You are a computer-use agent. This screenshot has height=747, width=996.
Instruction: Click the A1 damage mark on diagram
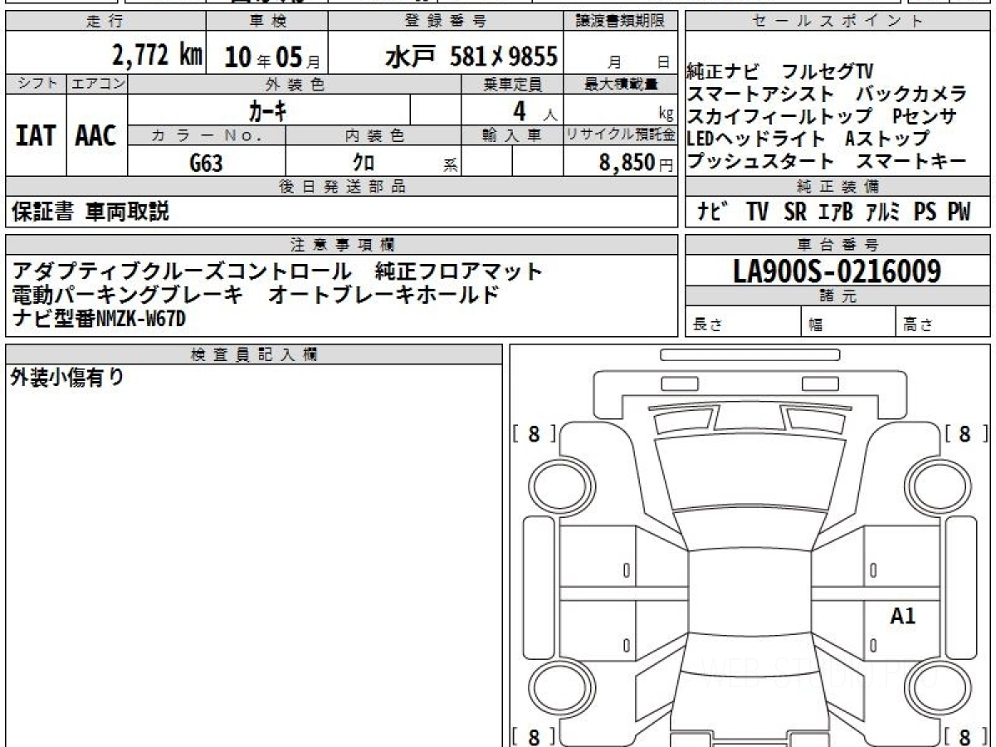point(902,617)
